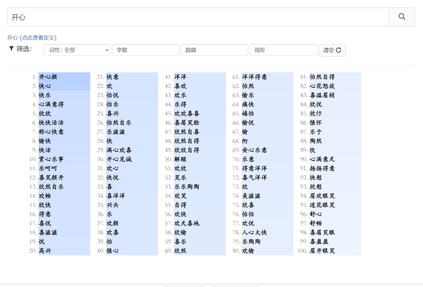Click the search box containing 开心
Viewport: 423px width, 287px height.
198,17
